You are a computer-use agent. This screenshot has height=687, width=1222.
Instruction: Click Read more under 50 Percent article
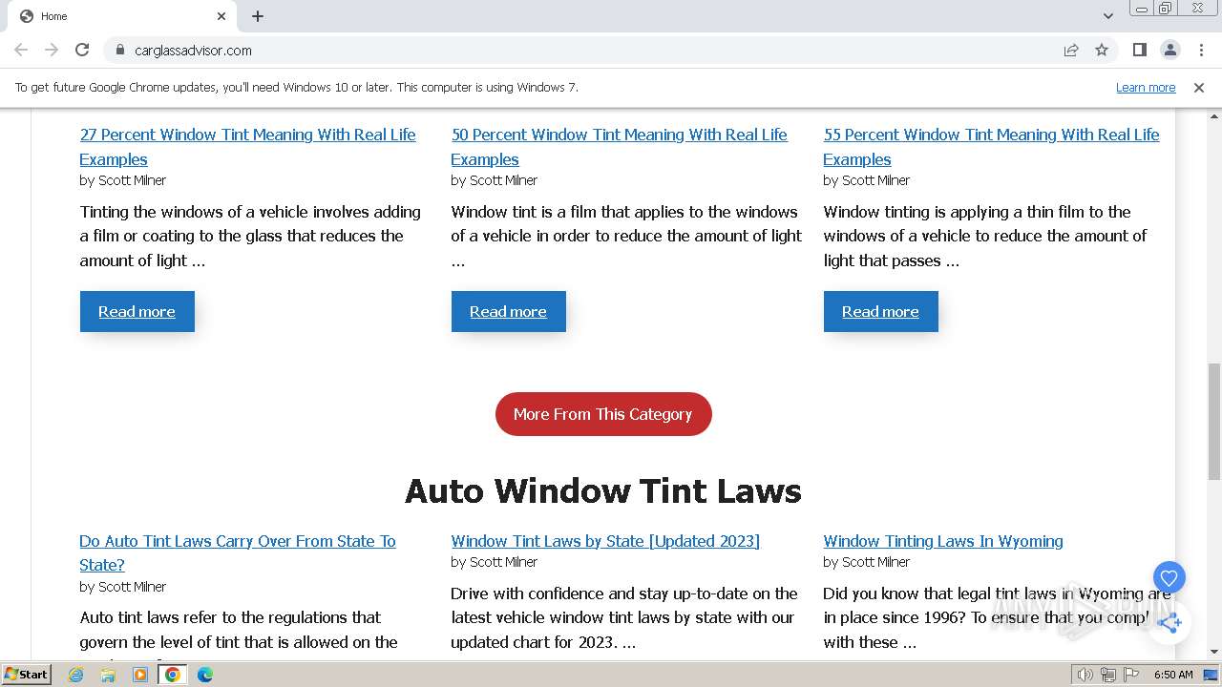(x=508, y=311)
